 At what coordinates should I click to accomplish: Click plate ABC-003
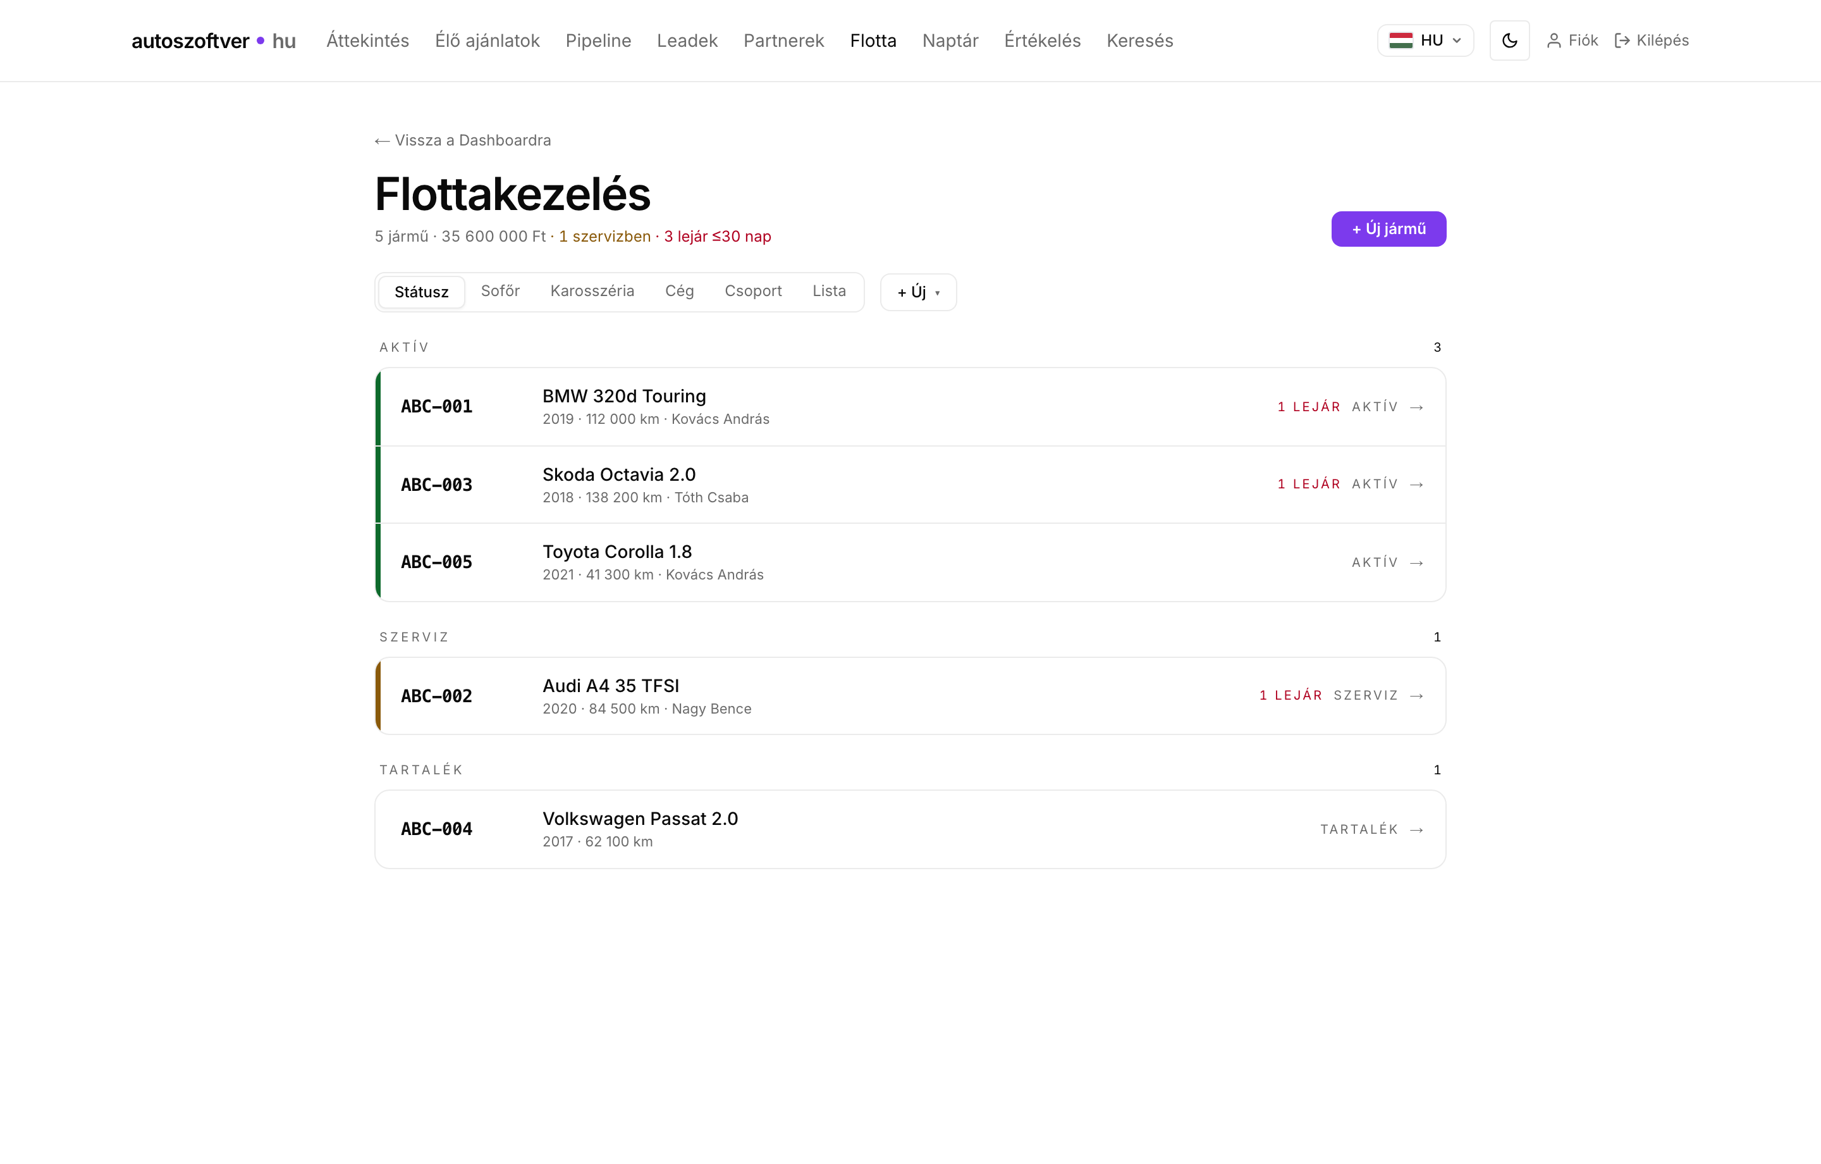(x=436, y=485)
